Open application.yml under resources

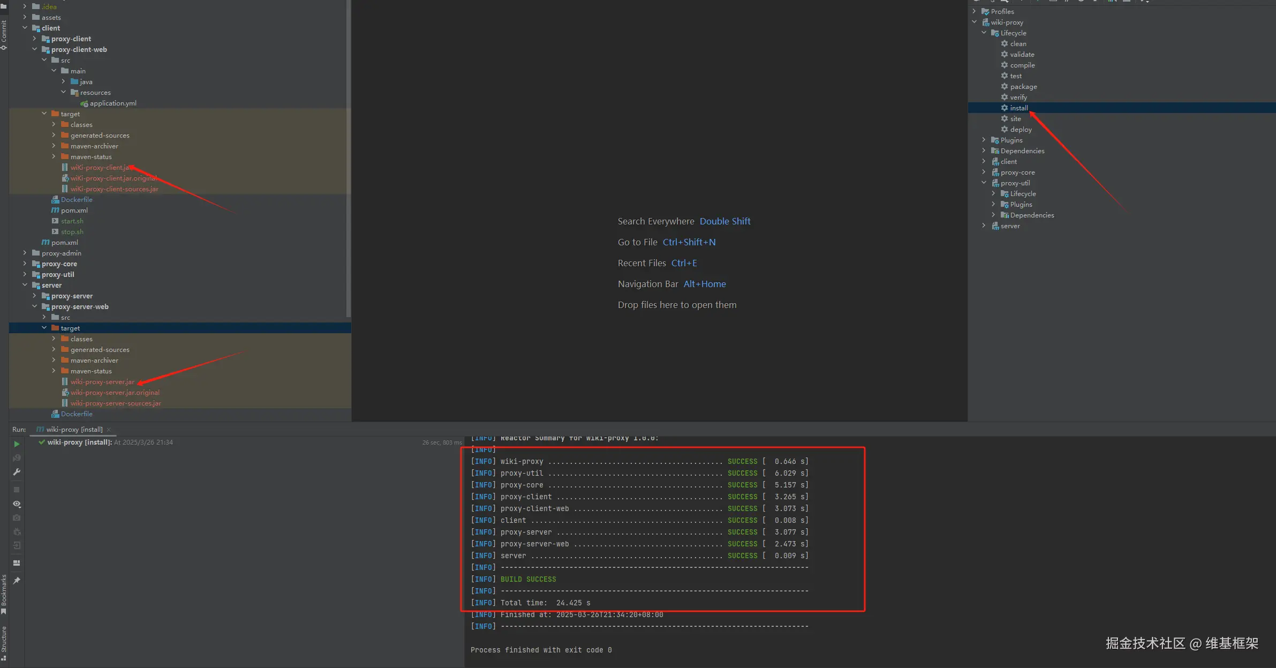tap(113, 103)
